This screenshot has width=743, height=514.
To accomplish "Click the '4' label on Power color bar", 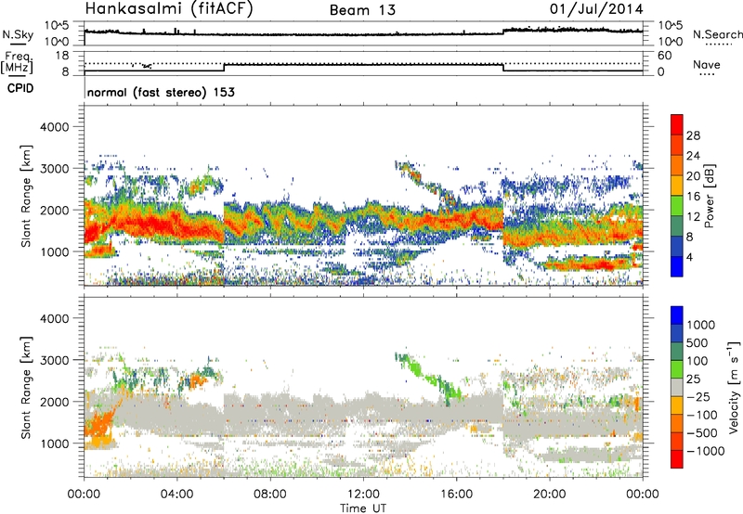I will 690,258.
